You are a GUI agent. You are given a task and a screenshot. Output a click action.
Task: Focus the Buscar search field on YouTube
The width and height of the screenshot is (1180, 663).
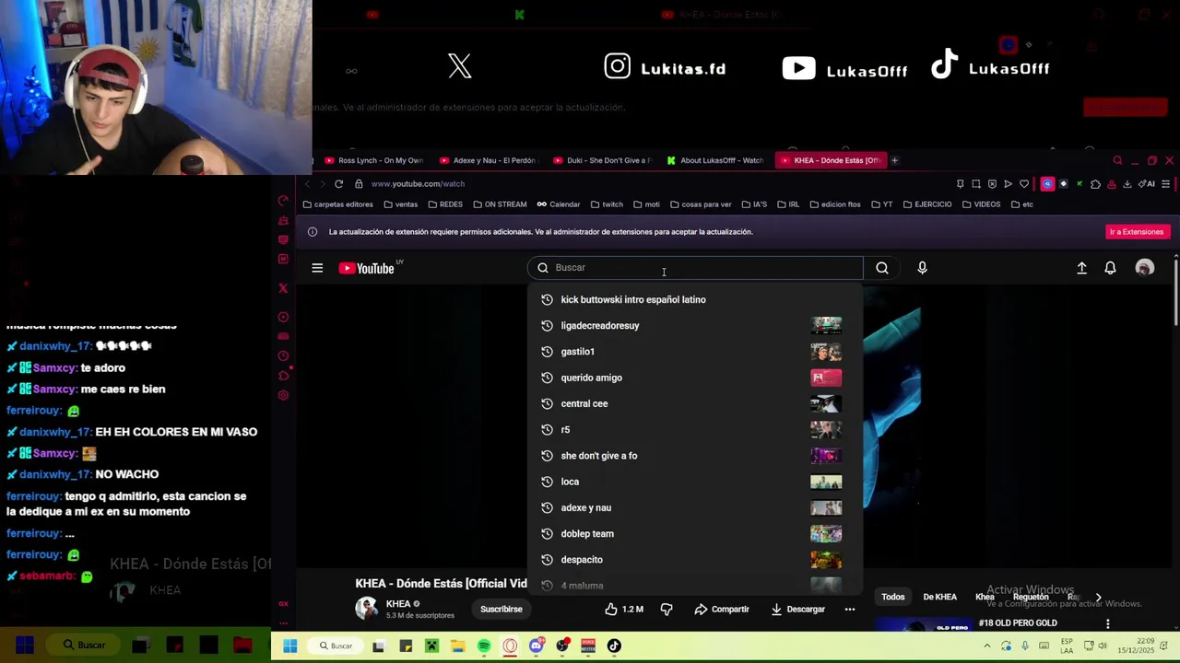pos(695,268)
